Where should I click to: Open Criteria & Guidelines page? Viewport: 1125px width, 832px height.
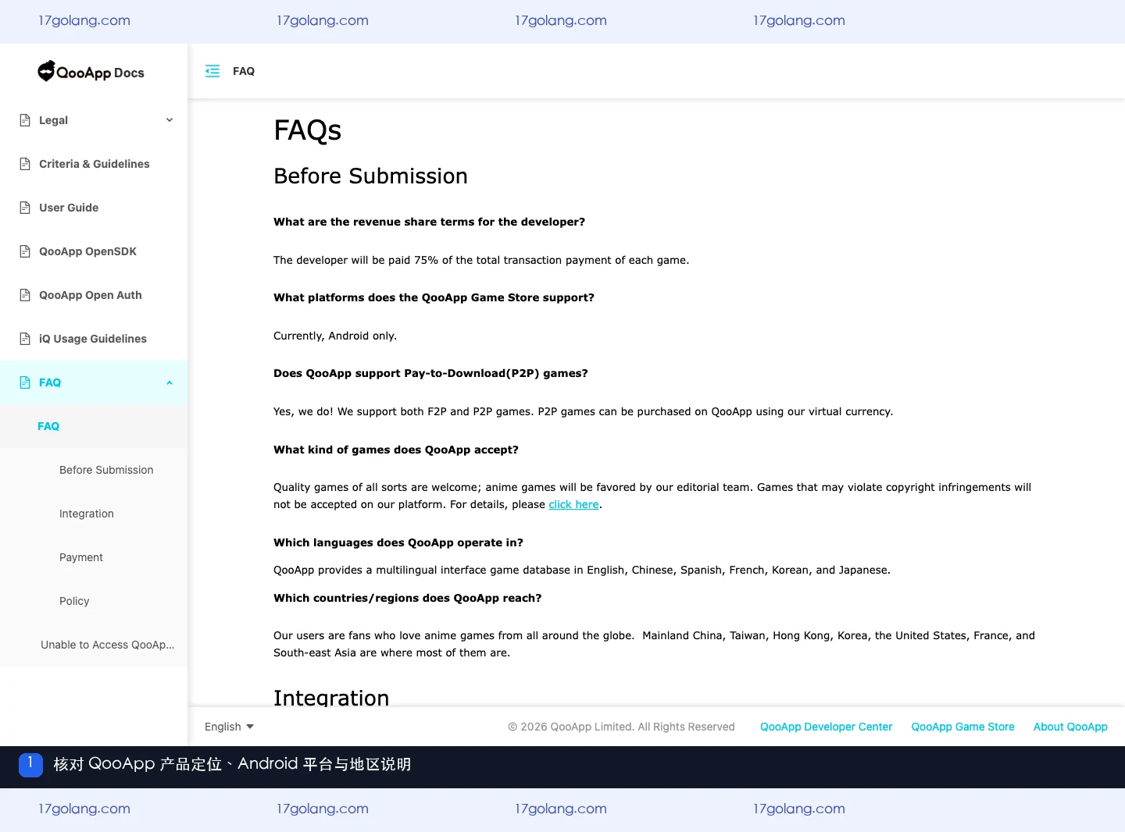pyautogui.click(x=94, y=164)
